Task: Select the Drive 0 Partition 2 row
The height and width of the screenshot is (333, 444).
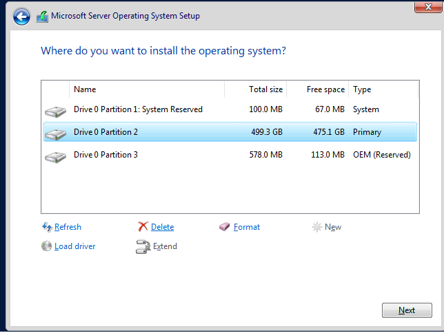Action: point(230,132)
